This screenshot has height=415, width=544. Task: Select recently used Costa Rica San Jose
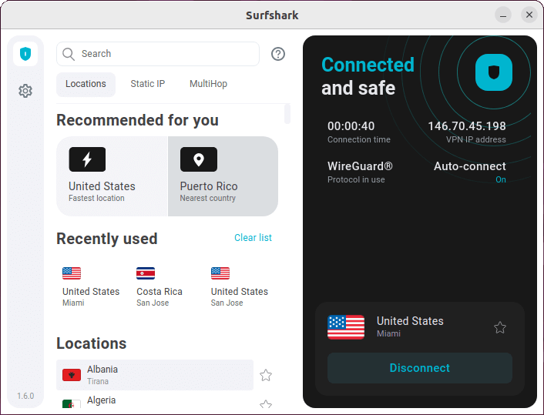pos(160,287)
